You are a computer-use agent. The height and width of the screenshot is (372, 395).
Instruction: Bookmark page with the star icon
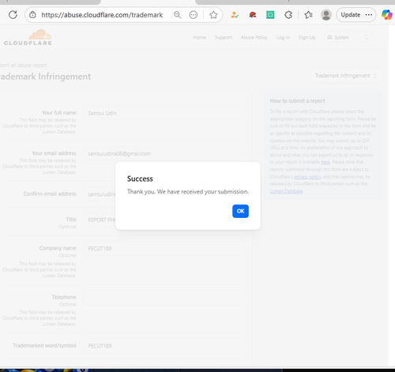click(x=213, y=15)
